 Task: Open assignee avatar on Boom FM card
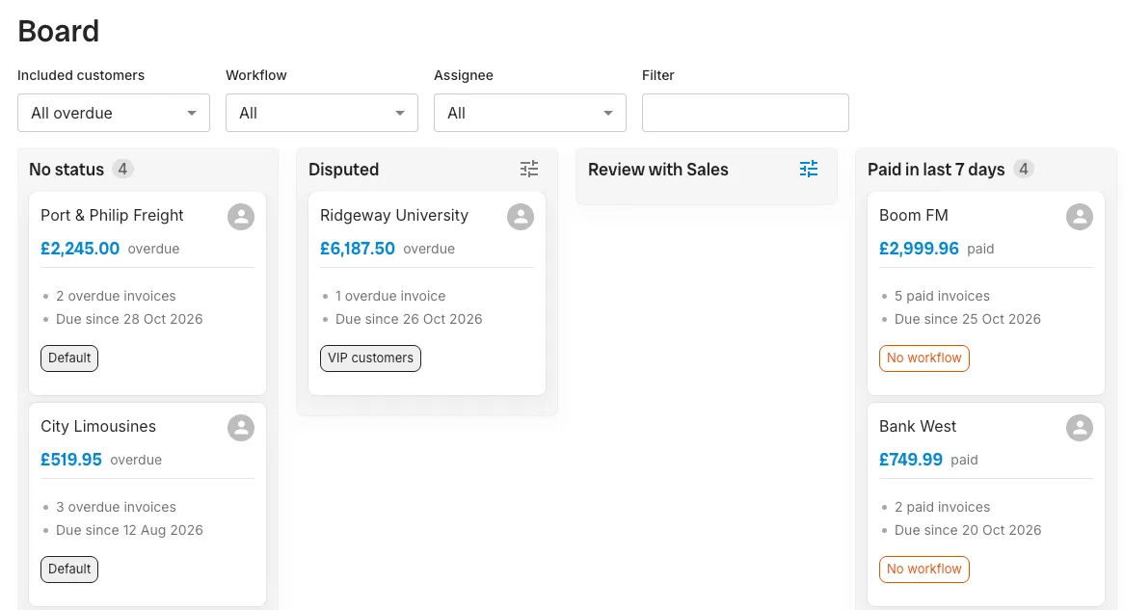pyautogui.click(x=1079, y=217)
